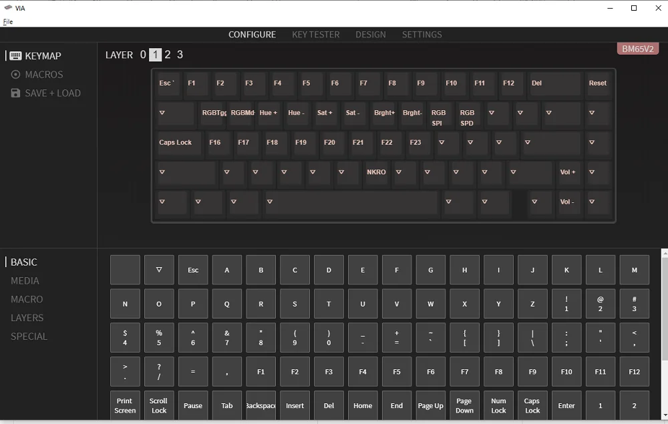Switch to layer 0
The image size is (668, 424).
(143, 55)
